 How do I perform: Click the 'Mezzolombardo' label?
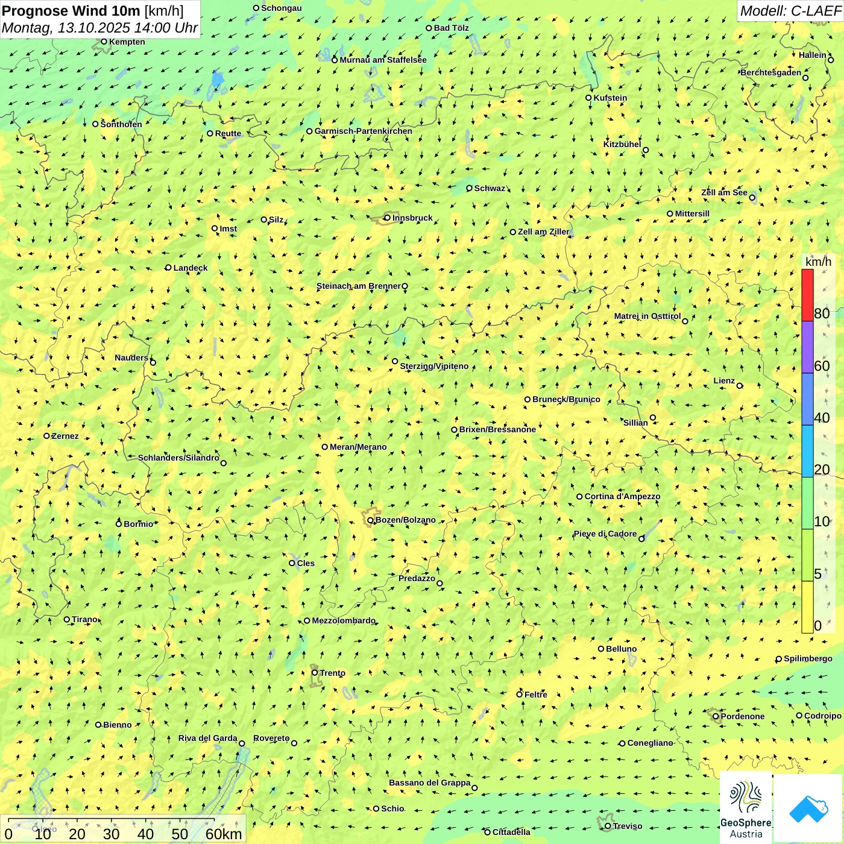click(x=344, y=620)
